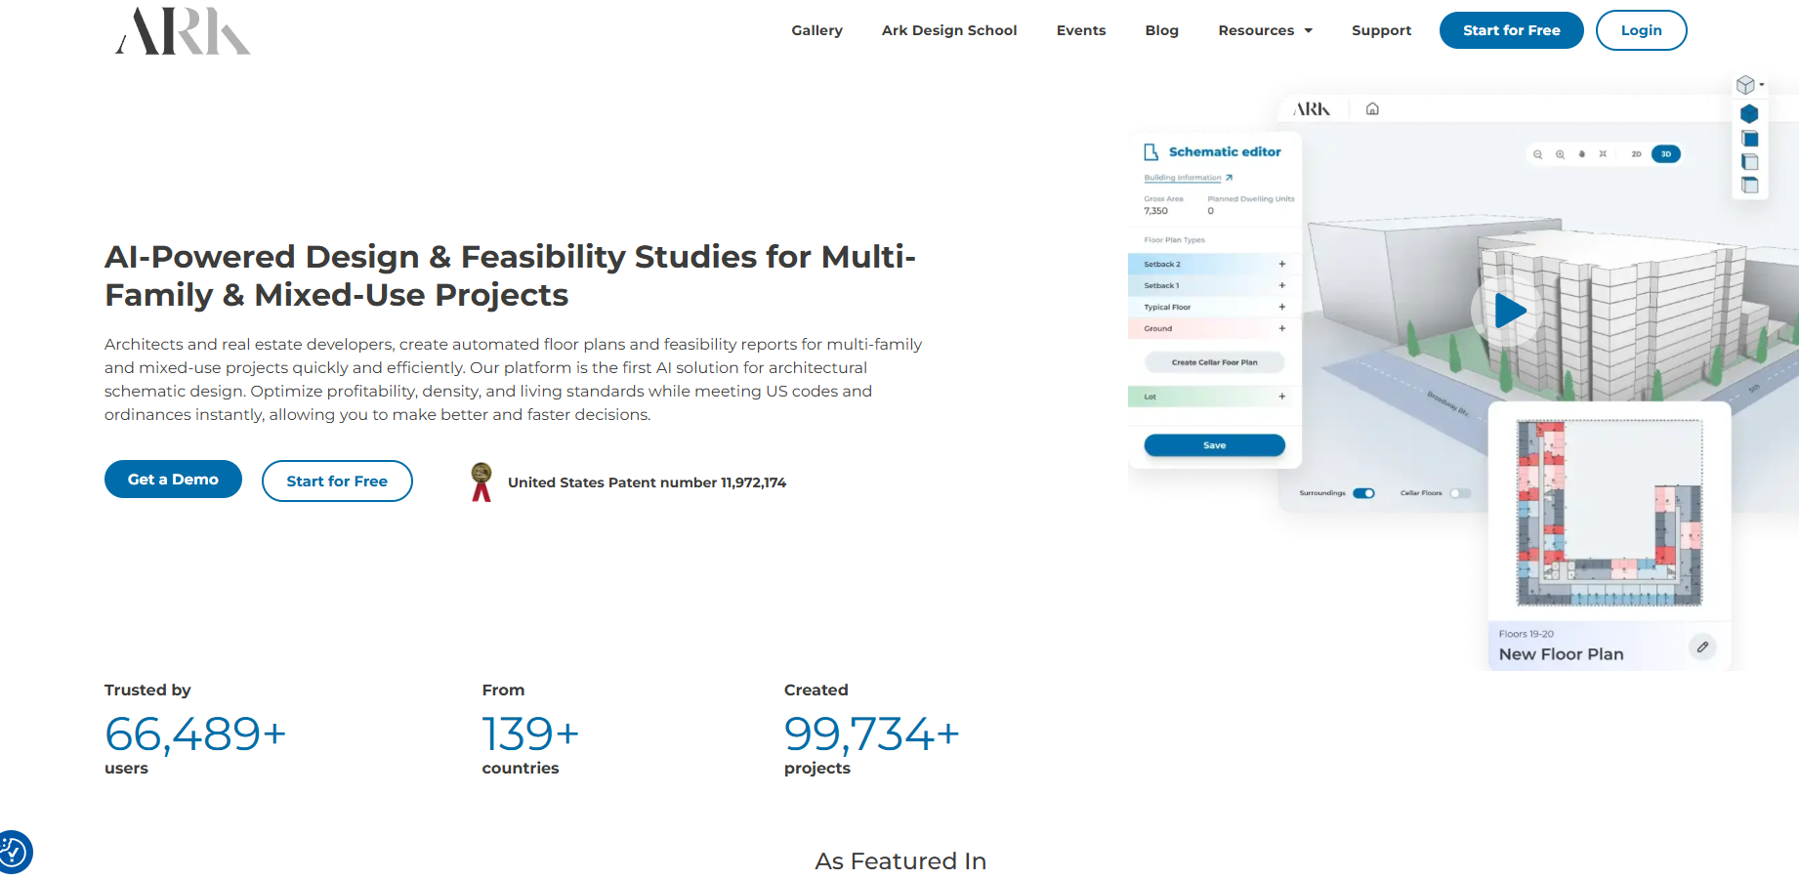Select the pan hand tool icon
The width and height of the screenshot is (1799, 879).
(x=1581, y=154)
